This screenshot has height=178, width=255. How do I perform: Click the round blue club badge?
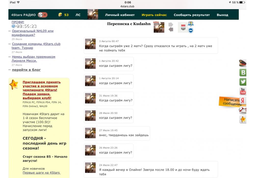[191, 30]
